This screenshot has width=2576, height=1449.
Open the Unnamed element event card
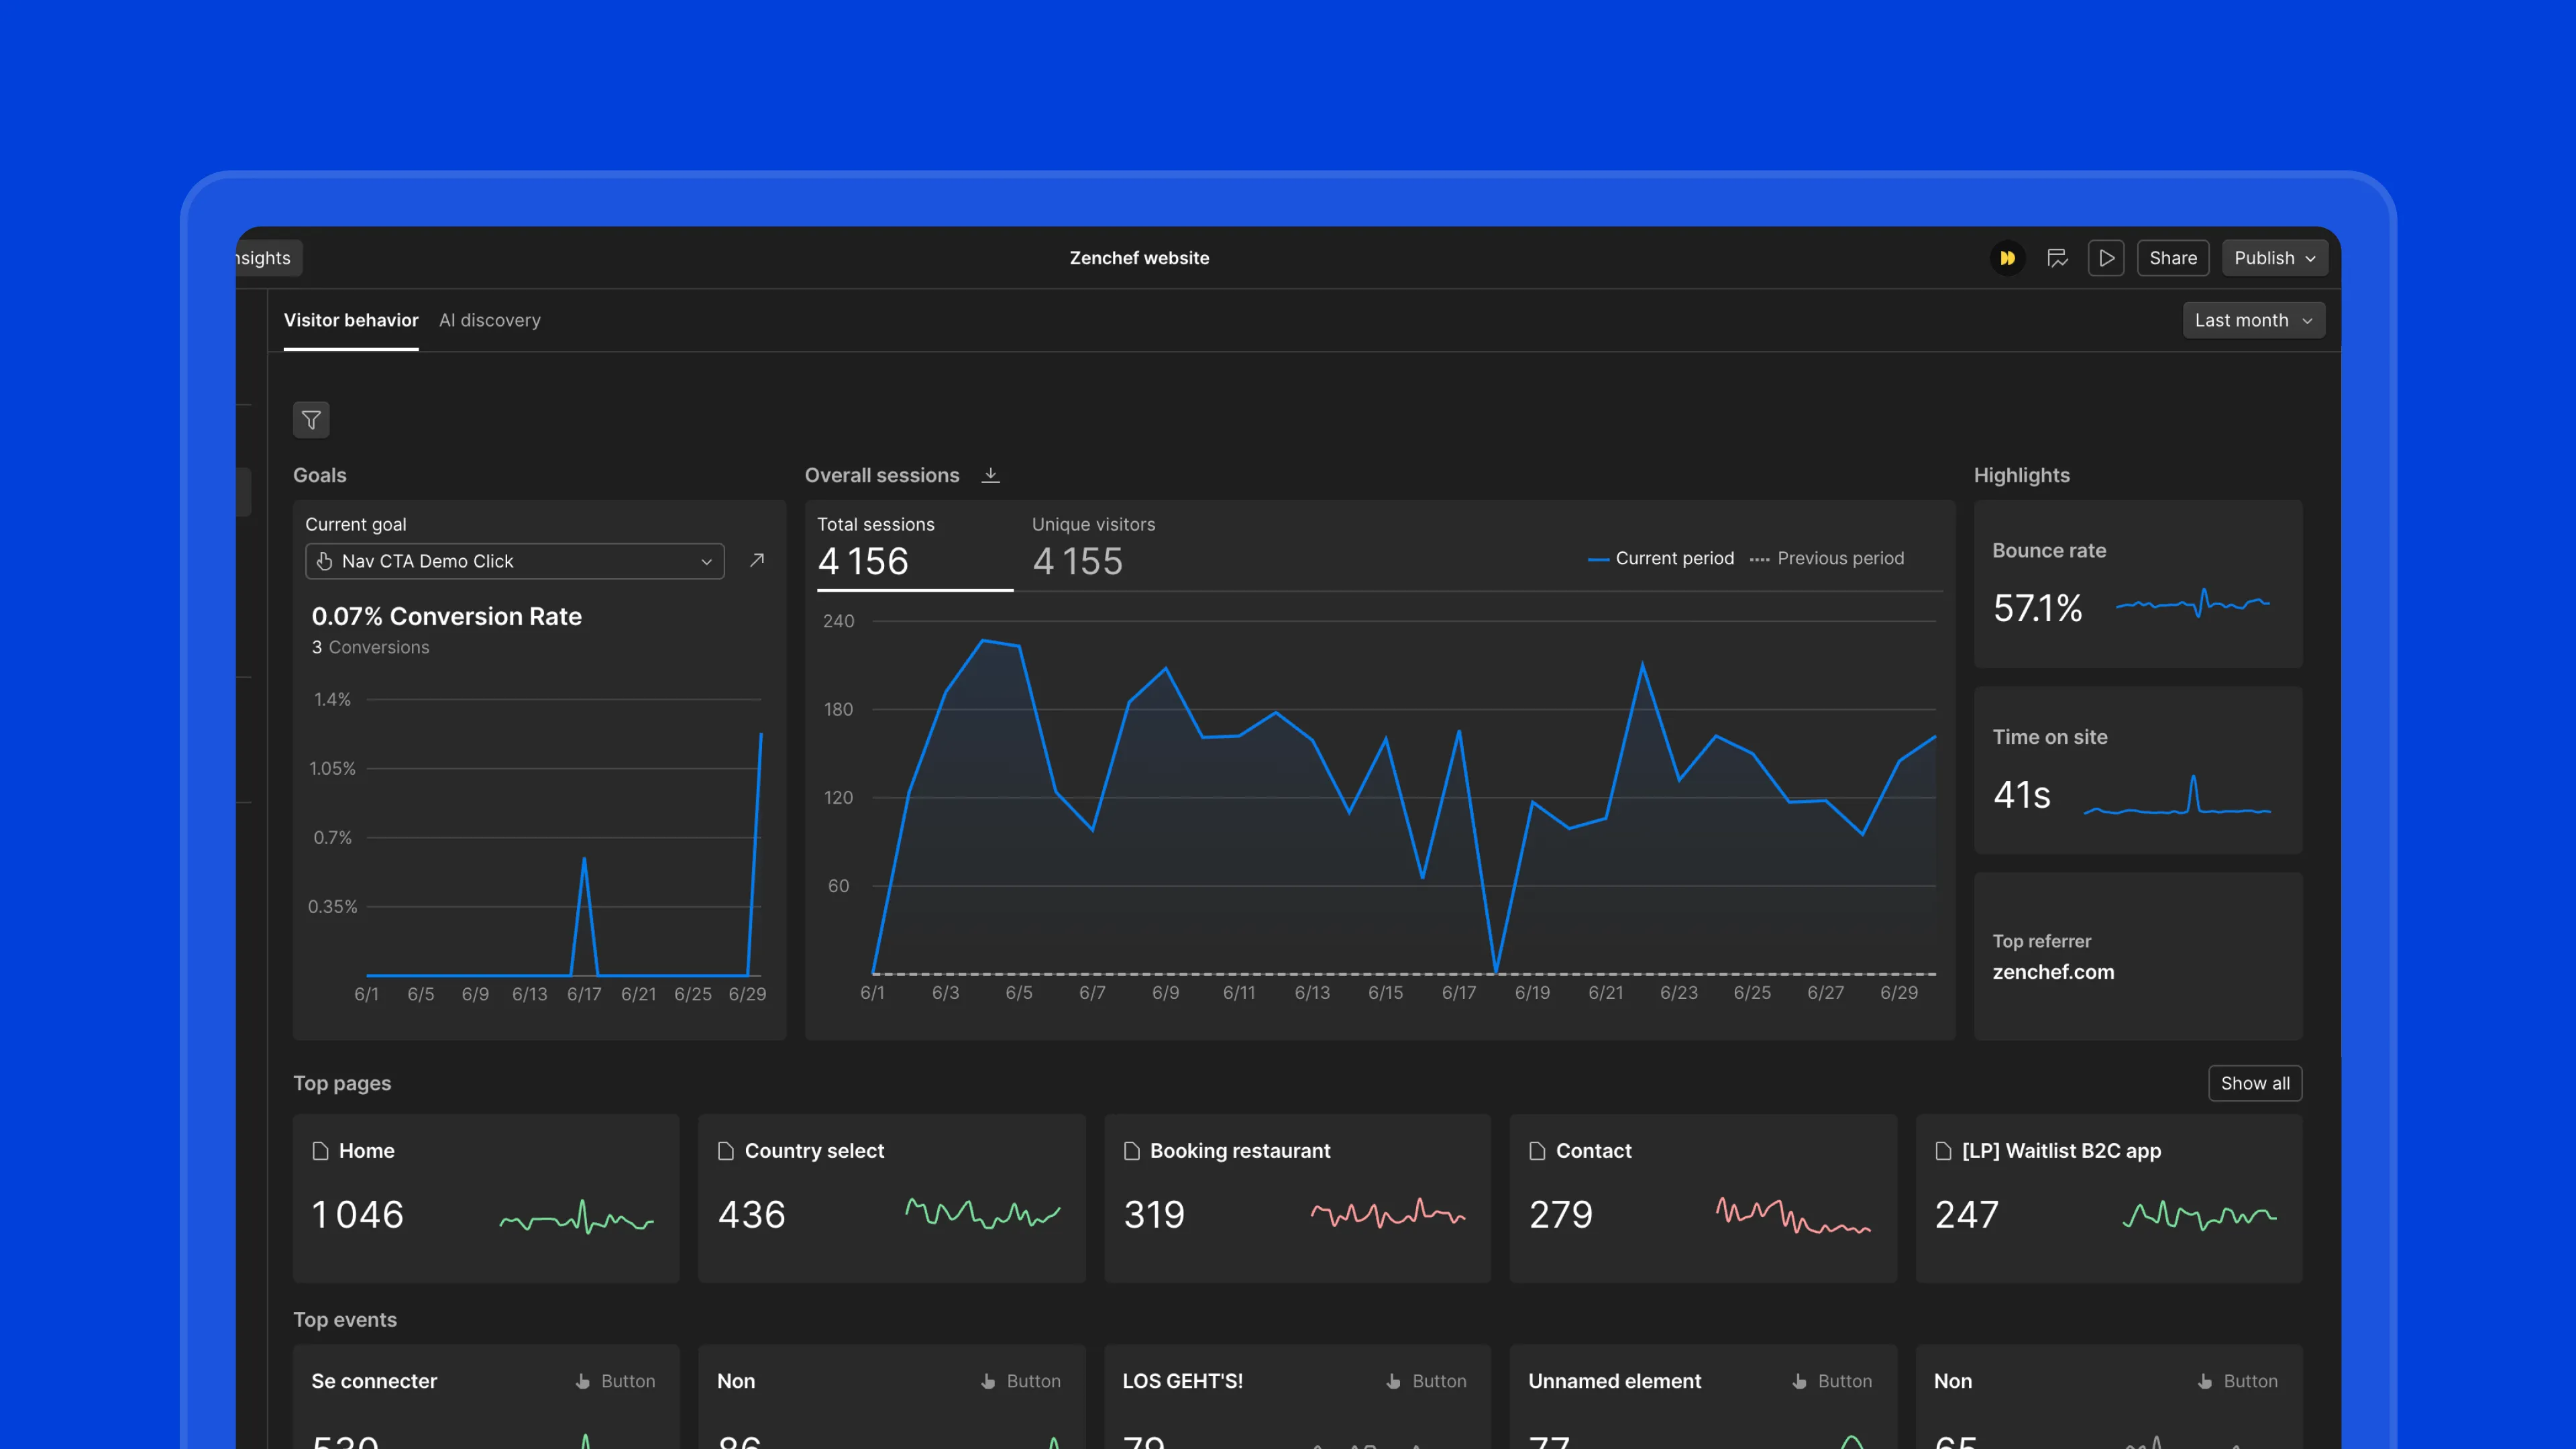(1703, 1397)
